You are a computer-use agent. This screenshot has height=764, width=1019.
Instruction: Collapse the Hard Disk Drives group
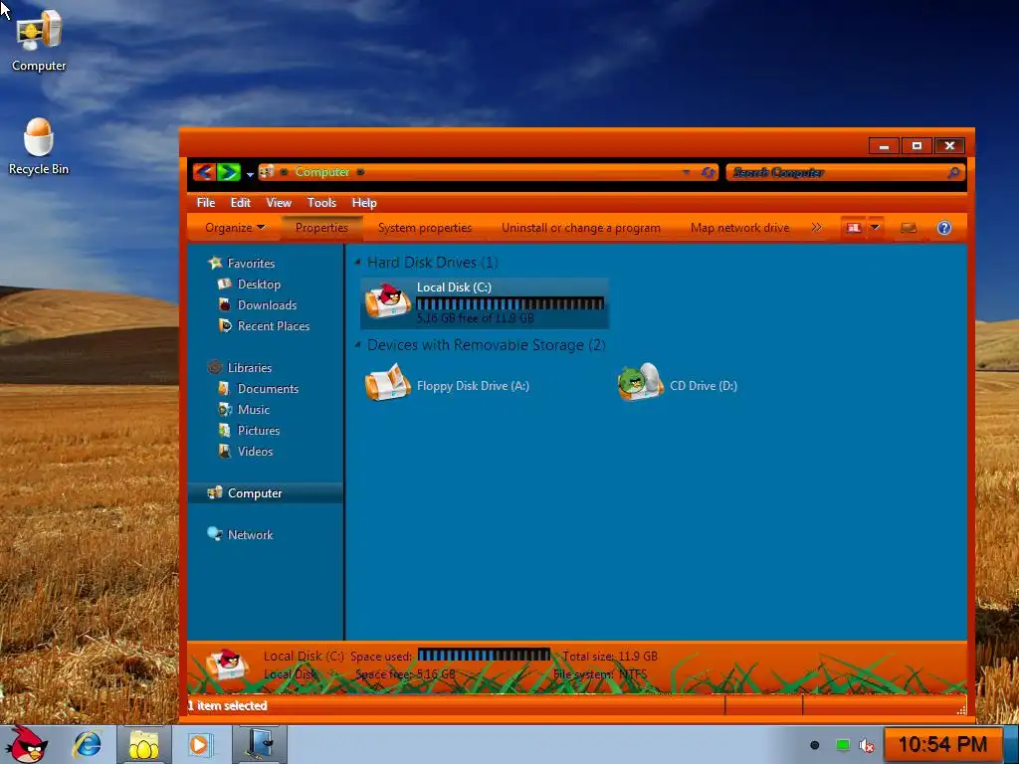coord(357,263)
